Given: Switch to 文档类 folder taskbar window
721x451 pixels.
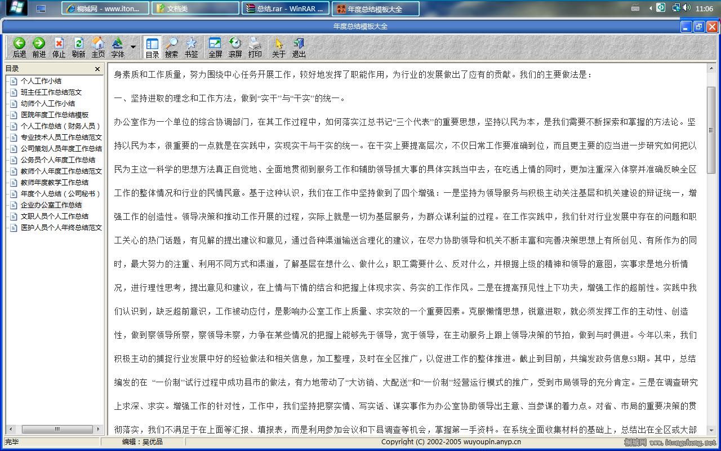Looking at the screenshot, I should pos(195,8).
